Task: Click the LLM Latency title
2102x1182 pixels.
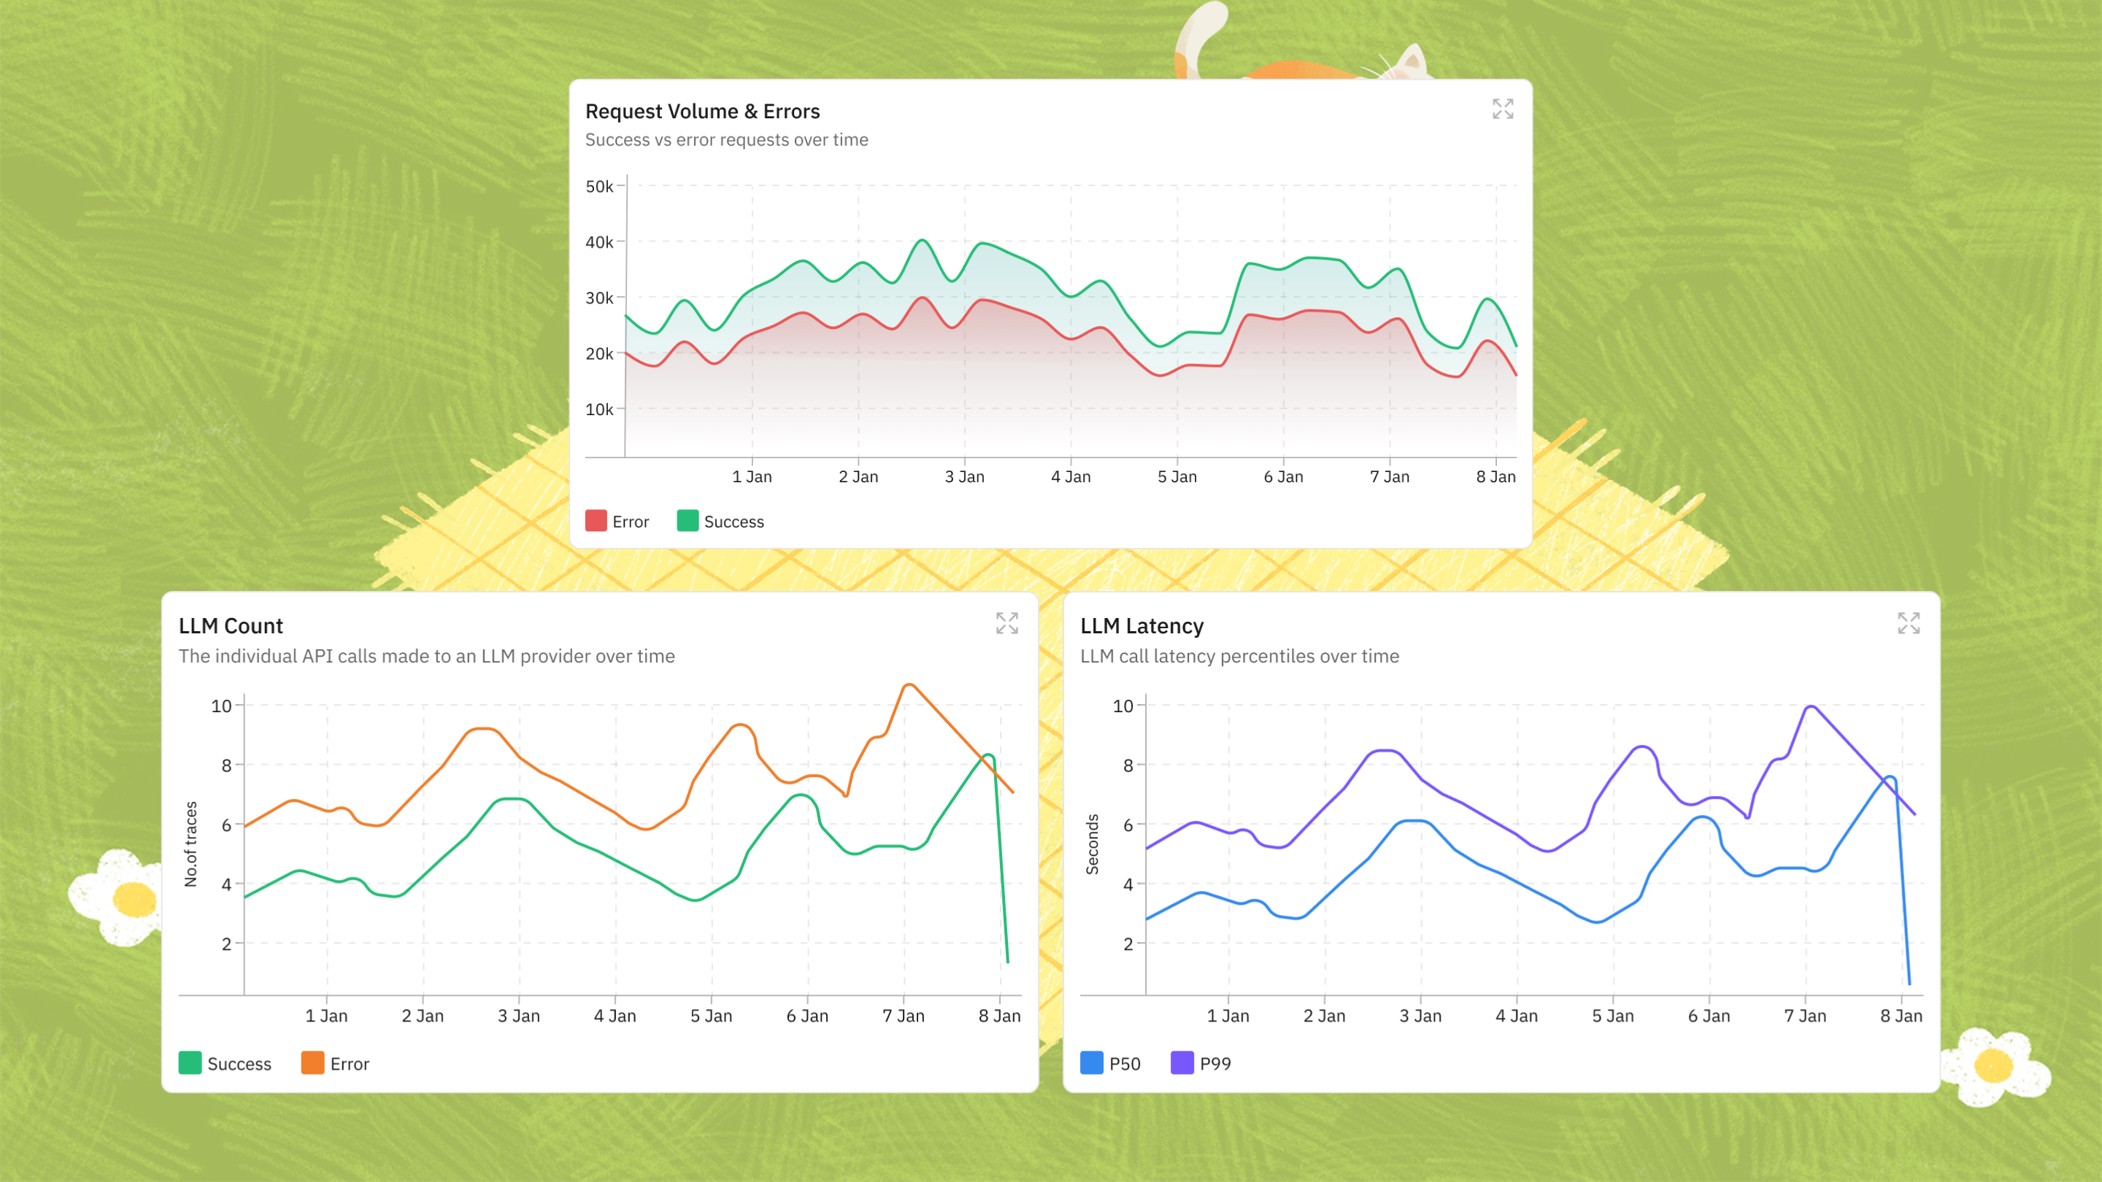Action: coord(1142,626)
